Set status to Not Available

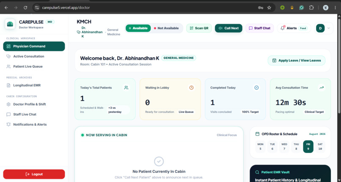[x=166, y=28]
